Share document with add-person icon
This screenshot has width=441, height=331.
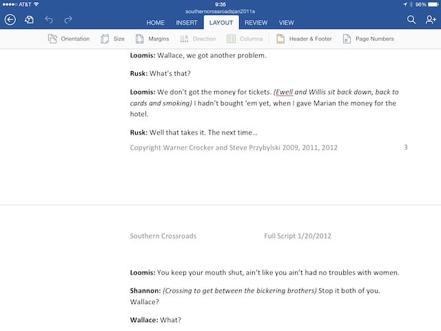[x=431, y=19]
